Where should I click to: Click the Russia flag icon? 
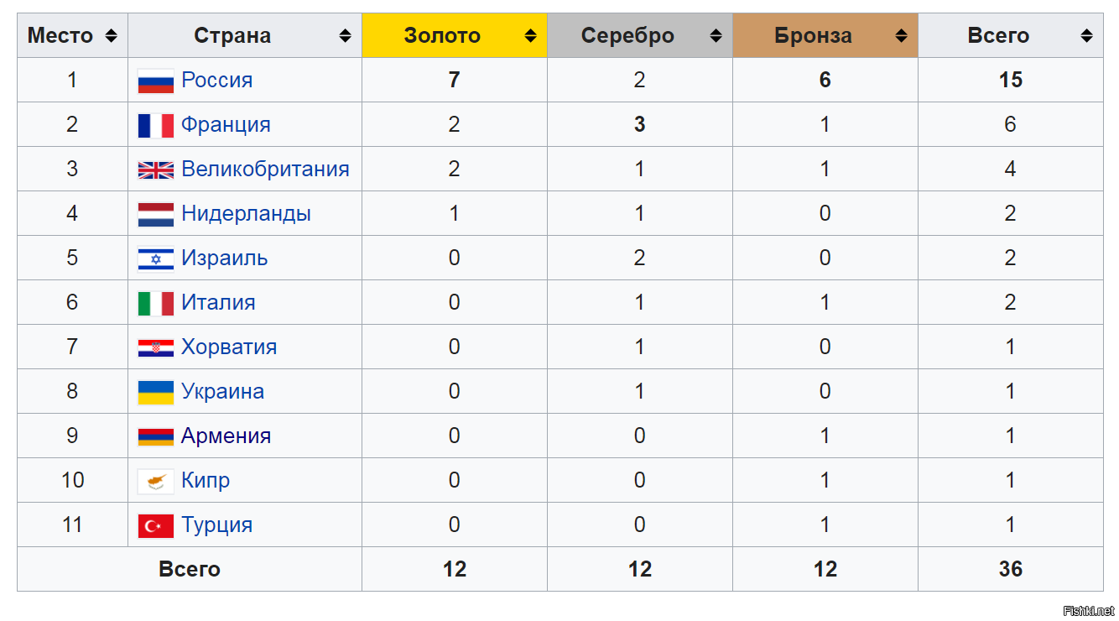pyautogui.click(x=156, y=81)
